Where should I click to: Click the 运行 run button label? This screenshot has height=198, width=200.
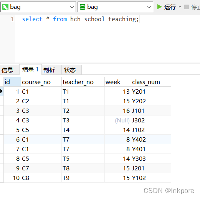click(x=170, y=7)
